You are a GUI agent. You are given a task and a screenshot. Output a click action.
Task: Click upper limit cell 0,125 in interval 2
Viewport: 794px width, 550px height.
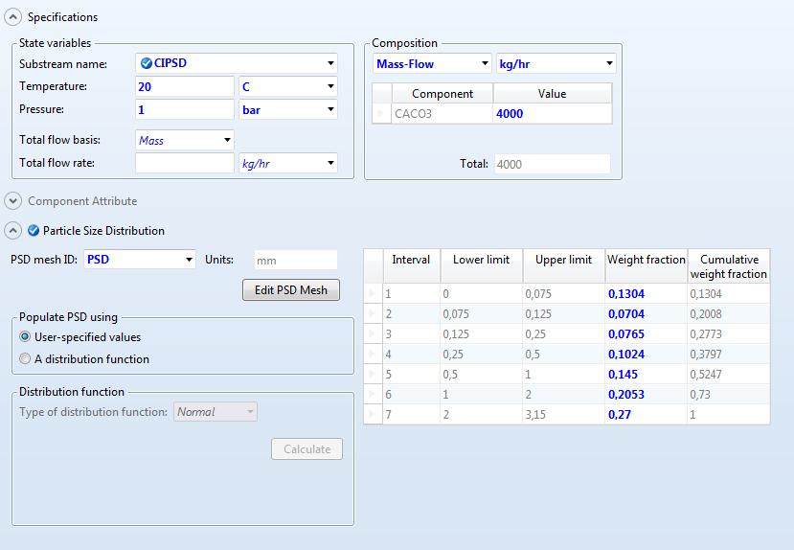click(563, 314)
